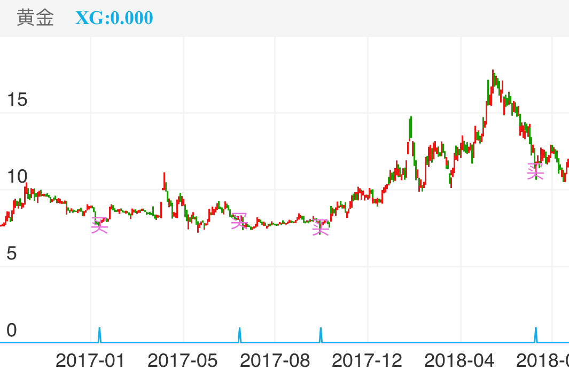Select the XG:0.000 indicator readout

114,18
